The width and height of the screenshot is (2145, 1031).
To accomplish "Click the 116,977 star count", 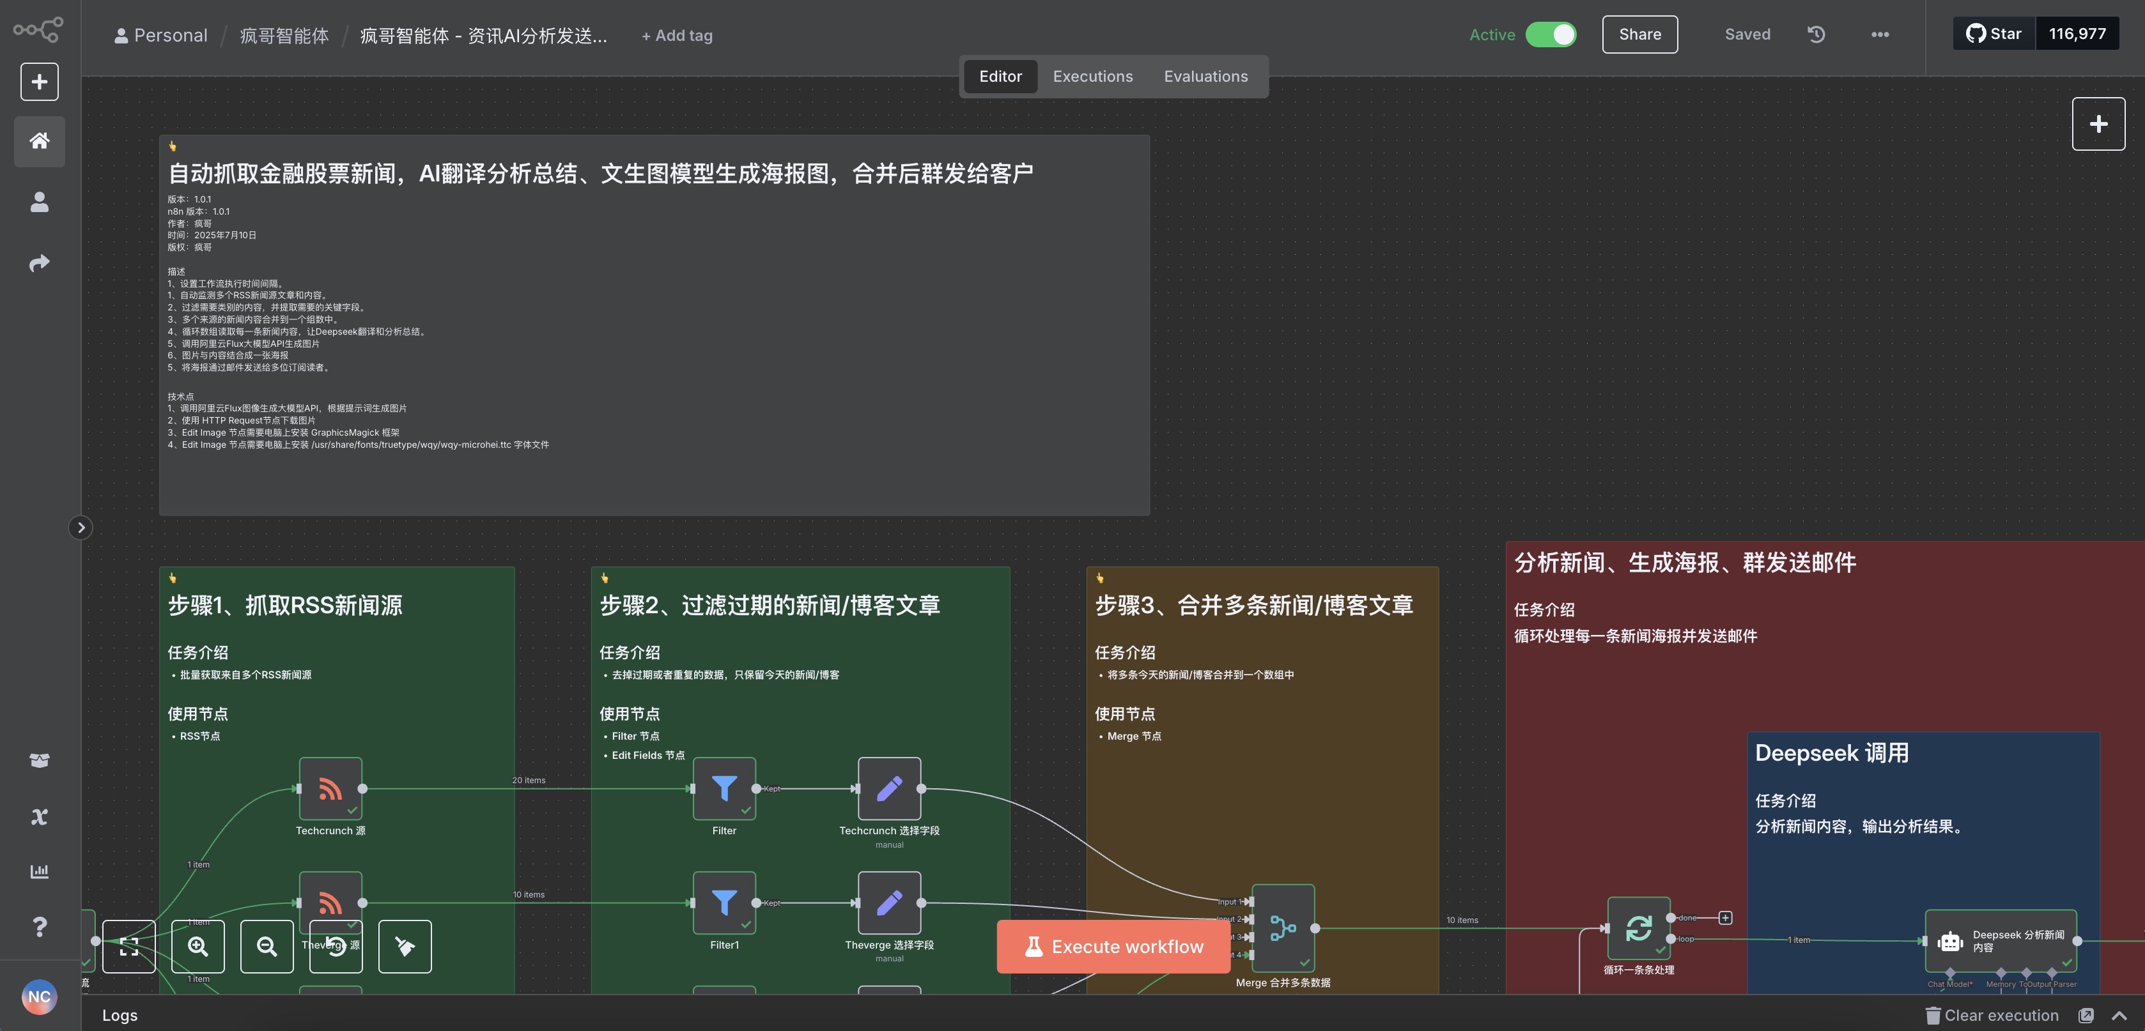I will coord(2077,33).
